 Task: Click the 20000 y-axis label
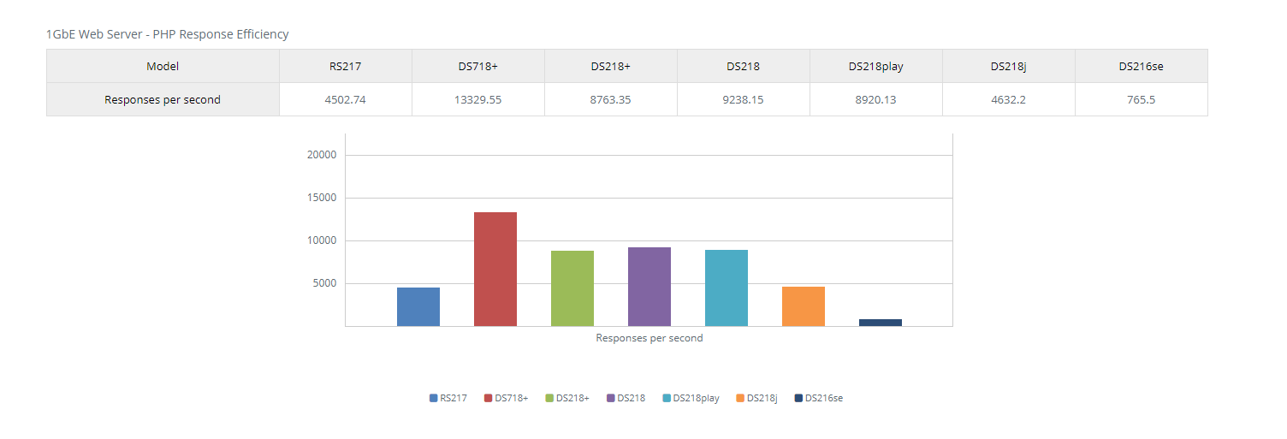pos(322,155)
